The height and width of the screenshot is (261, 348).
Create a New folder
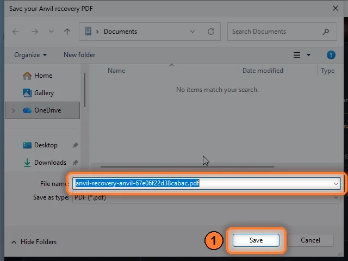tap(79, 55)
